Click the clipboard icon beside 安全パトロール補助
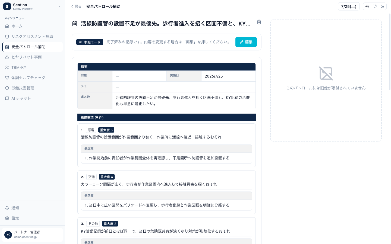This screenshot has width=391, height=244. pos(7,47)
